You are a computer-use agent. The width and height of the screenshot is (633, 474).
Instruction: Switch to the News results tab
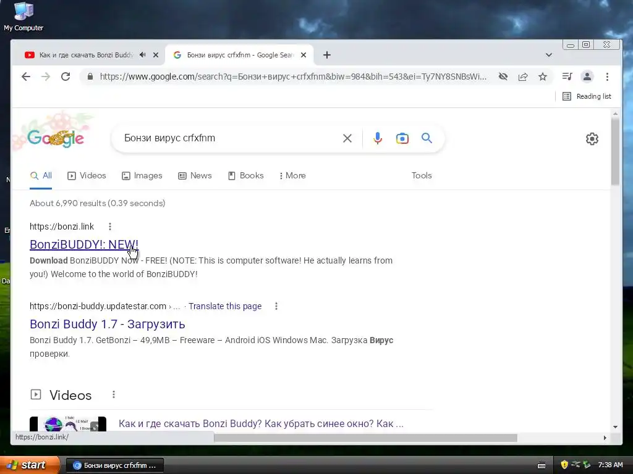[195, 176]
